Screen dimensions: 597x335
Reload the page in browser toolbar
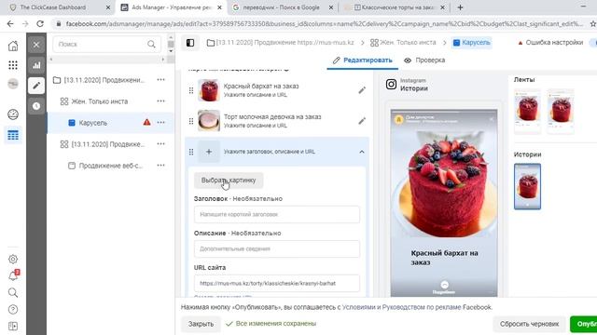pos(40,23)
